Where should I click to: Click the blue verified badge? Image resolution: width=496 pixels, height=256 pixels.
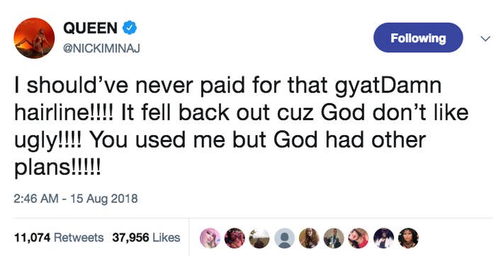tap(130, 28)
